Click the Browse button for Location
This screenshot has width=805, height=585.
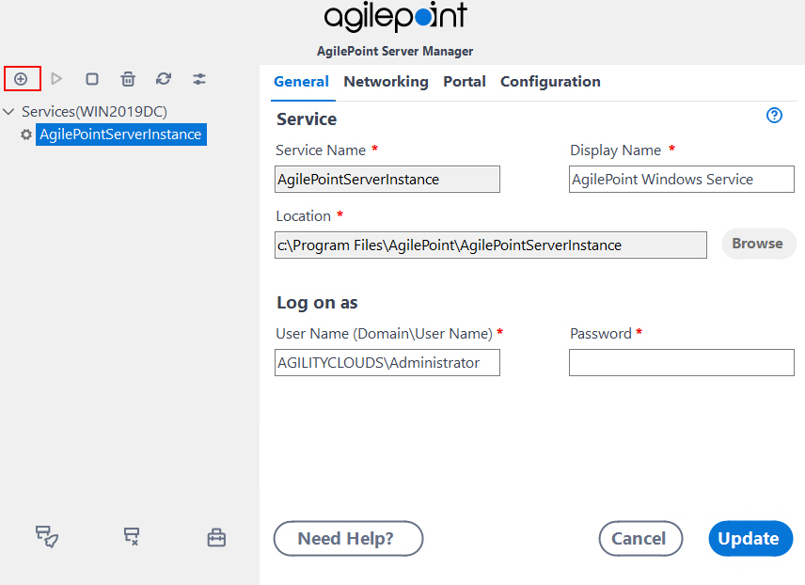[x=758, y=244]
